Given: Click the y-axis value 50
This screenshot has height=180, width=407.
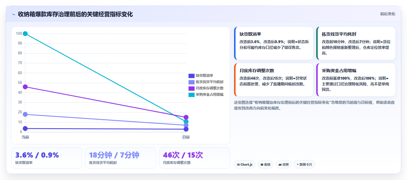Looking at the screenshot, I should point(20,83).
